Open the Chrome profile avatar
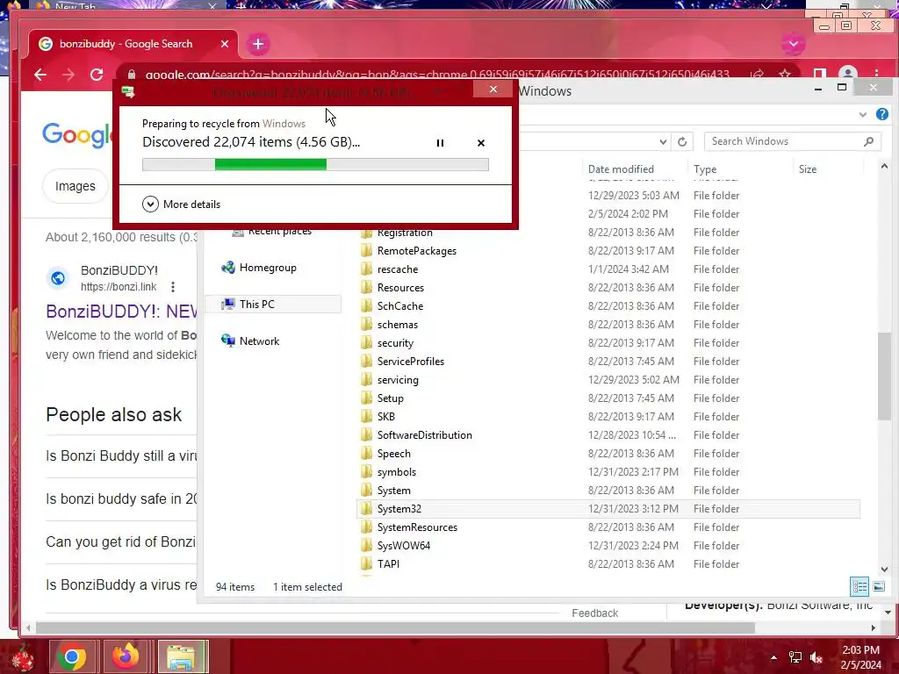 847,74
